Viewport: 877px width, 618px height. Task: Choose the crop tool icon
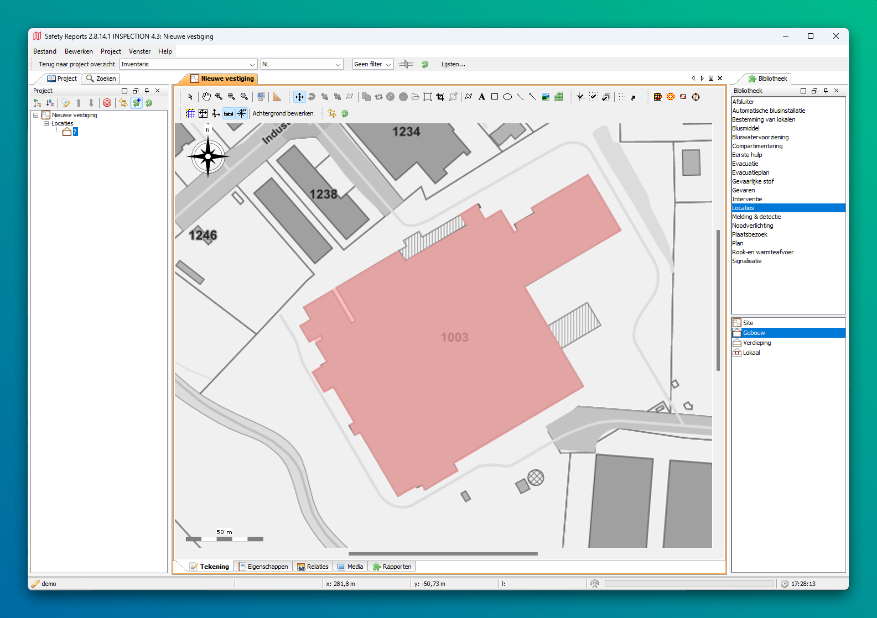(440, 97)
